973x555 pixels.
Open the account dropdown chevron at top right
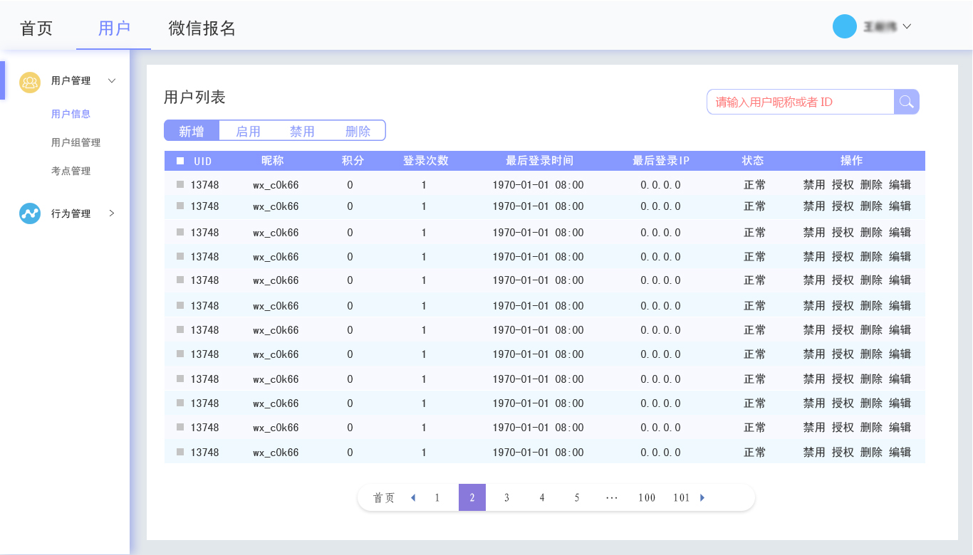point(907,26)
